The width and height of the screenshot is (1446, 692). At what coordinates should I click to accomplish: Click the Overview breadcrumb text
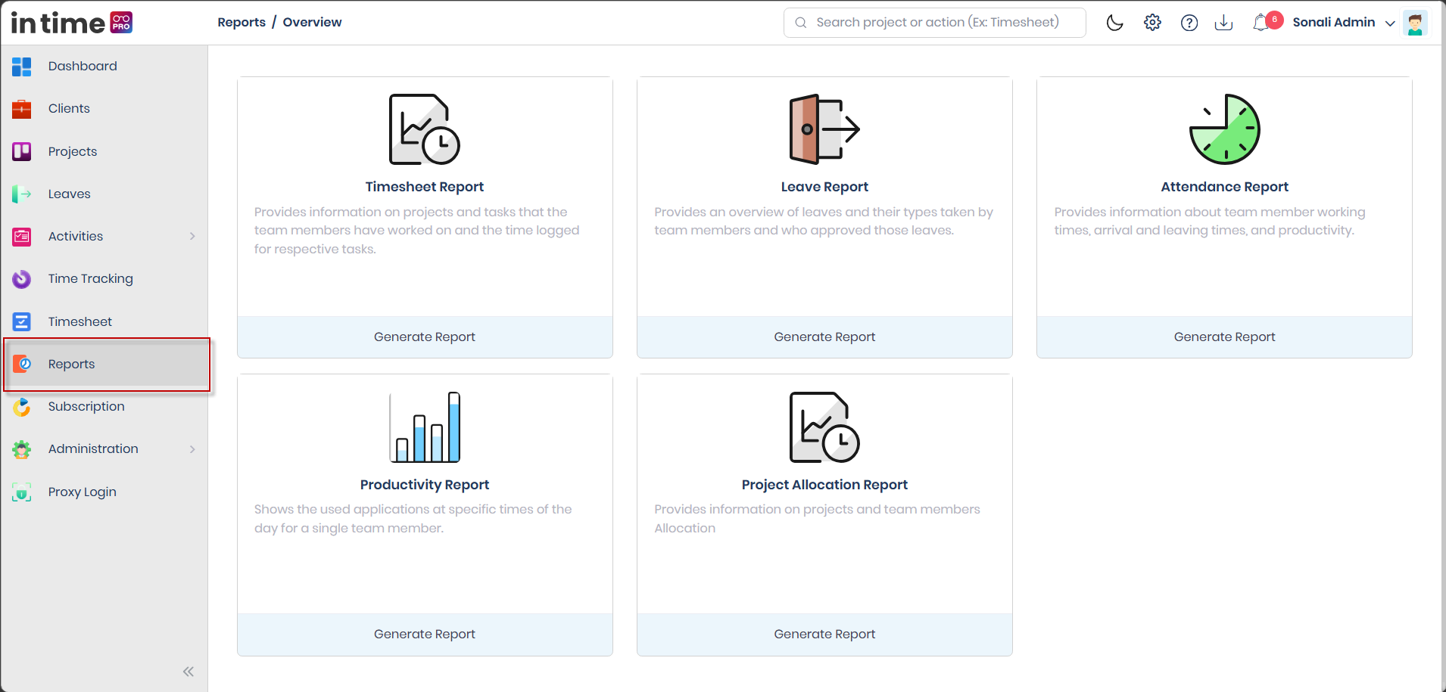[x=312, y=22]
